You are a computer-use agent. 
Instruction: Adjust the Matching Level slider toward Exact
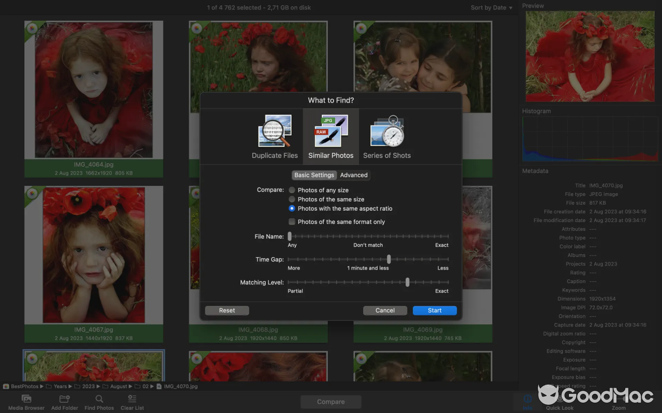point(408,282)
